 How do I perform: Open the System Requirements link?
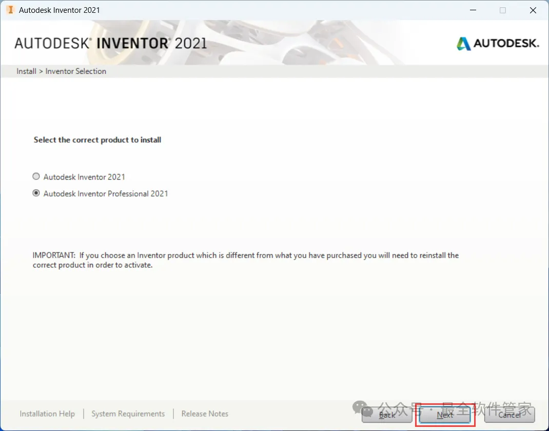point(128,414)
